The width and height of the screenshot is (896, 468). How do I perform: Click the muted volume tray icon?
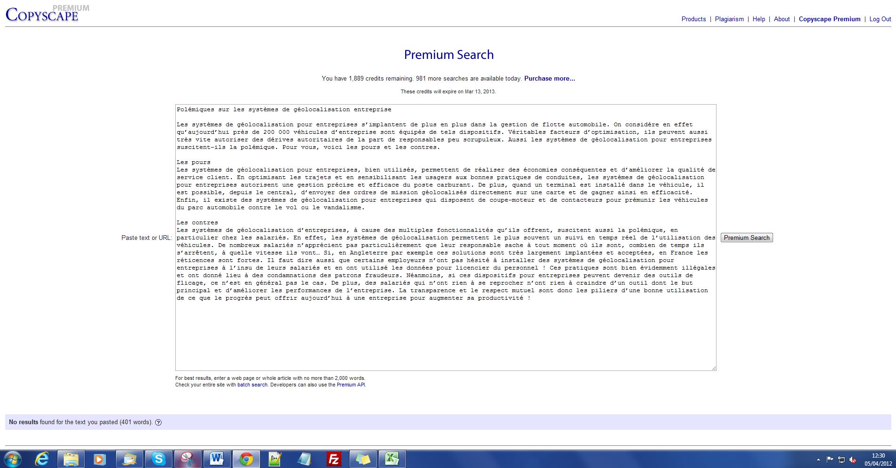point(853,460)
